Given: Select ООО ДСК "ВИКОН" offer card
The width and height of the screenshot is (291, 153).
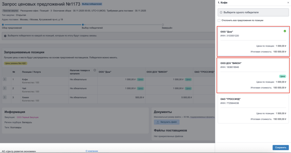Looking at the screenshot, I should coord(253,76).
